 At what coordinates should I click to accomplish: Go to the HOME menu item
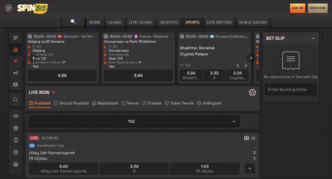tap(95, 22)
